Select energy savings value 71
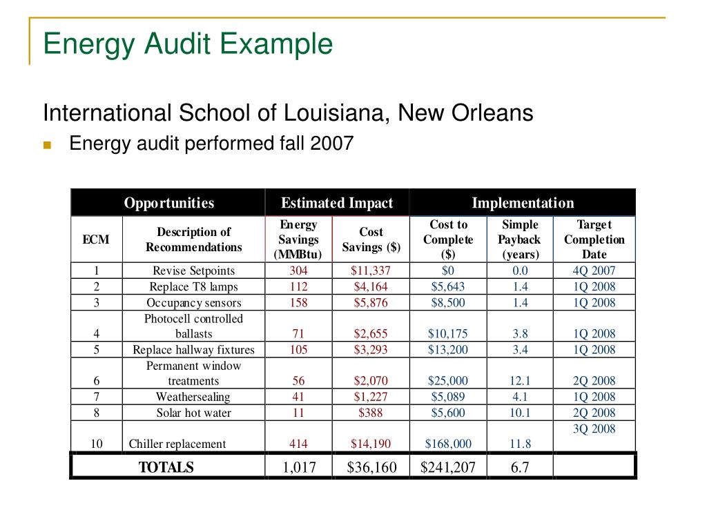Screen dimensions: 707x530 tap(298, 334)
